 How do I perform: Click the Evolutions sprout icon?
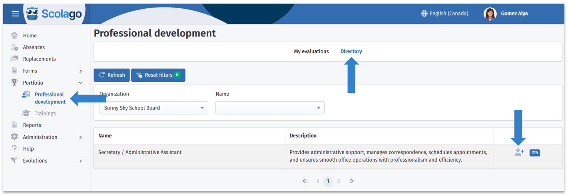tap(14, 161)
